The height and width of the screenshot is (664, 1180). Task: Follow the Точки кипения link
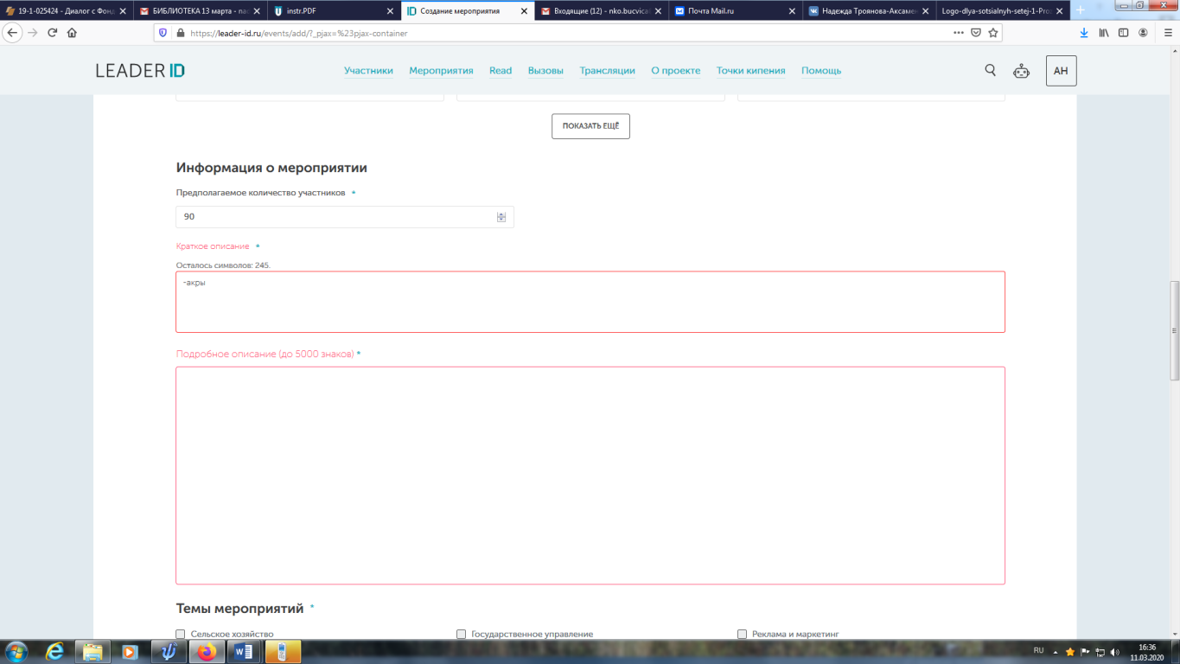coord(750,71)
